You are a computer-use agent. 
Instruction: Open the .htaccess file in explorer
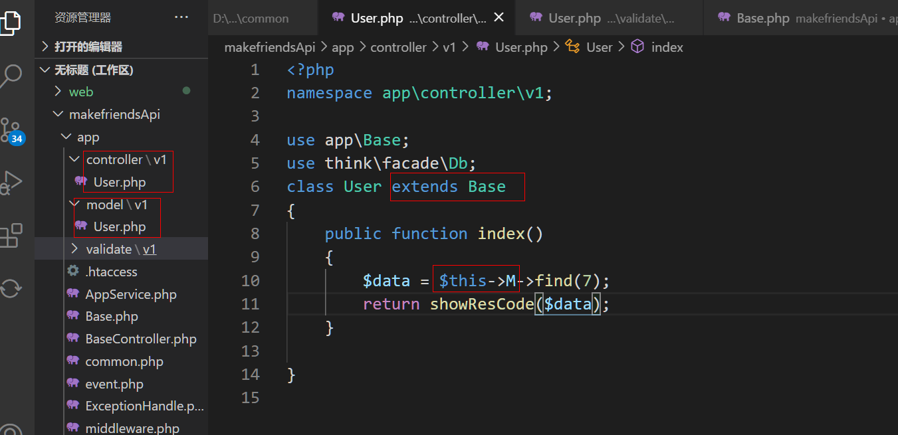111,272
